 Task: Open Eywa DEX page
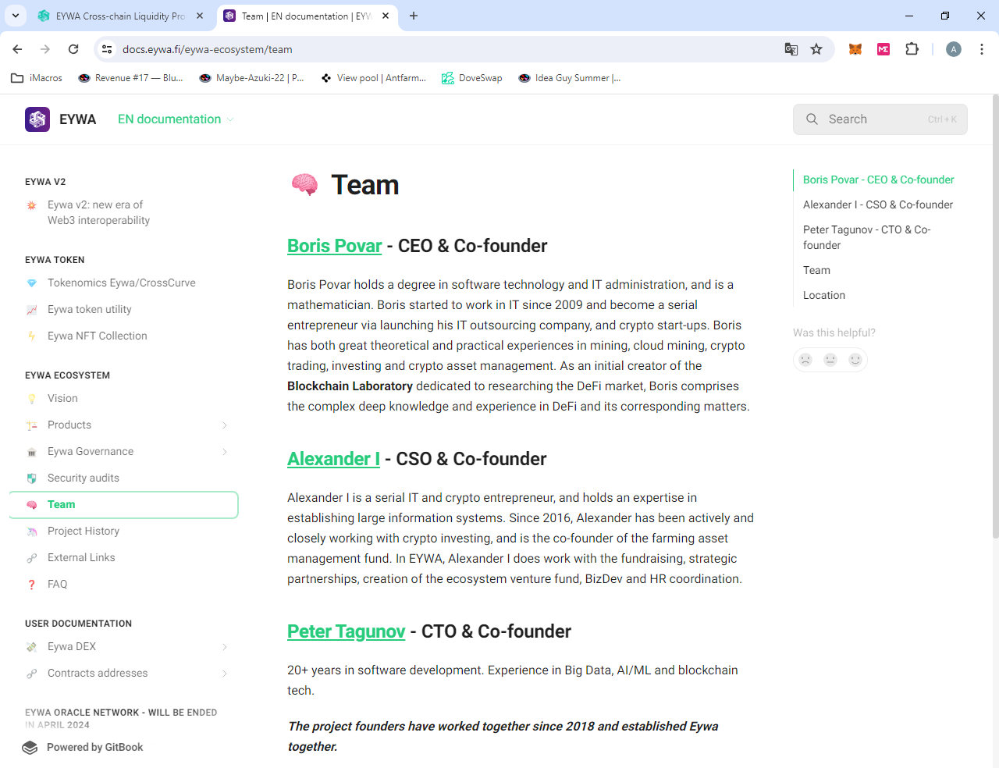click(72, 646)
